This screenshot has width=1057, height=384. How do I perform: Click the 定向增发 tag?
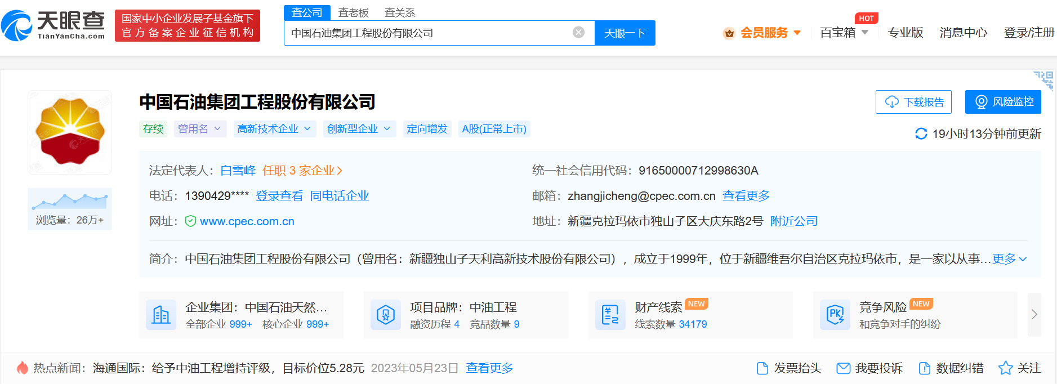pyautogui.click(x=427, y=129)
